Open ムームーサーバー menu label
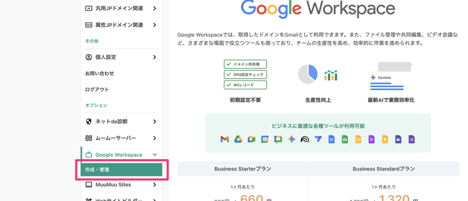468x201 pixels. click(x=116, y=138)
